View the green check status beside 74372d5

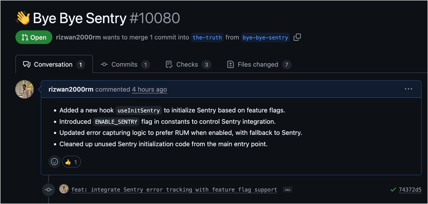click(x=393, y=190)
